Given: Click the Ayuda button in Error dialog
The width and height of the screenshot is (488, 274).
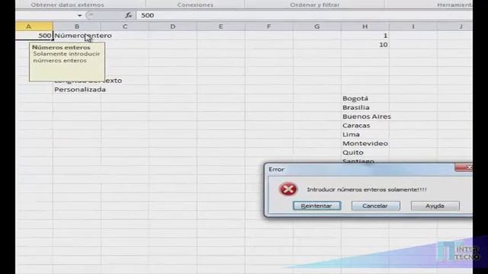Looking at the screenshot, I should pos(435,205).
